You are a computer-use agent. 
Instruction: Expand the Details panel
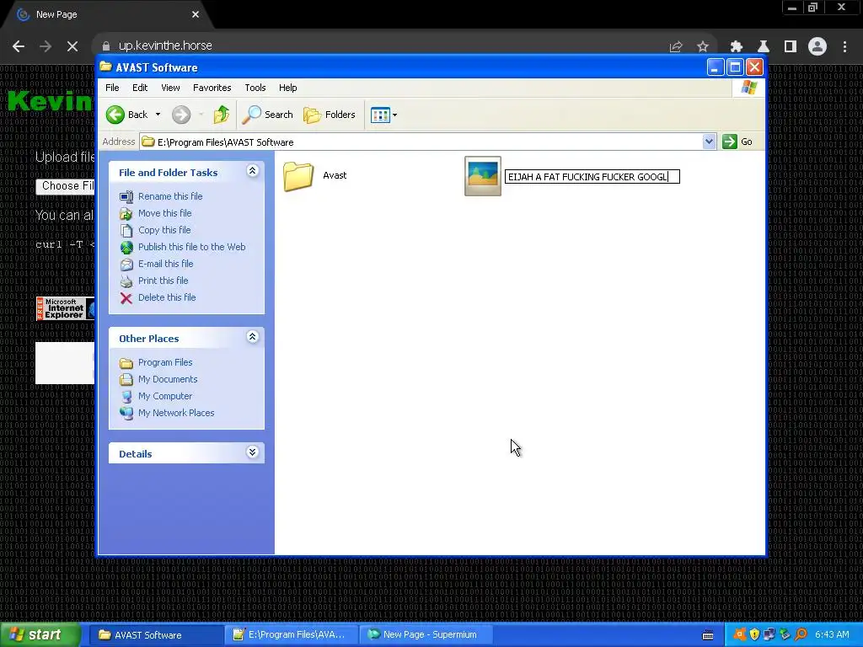[253, 452]
